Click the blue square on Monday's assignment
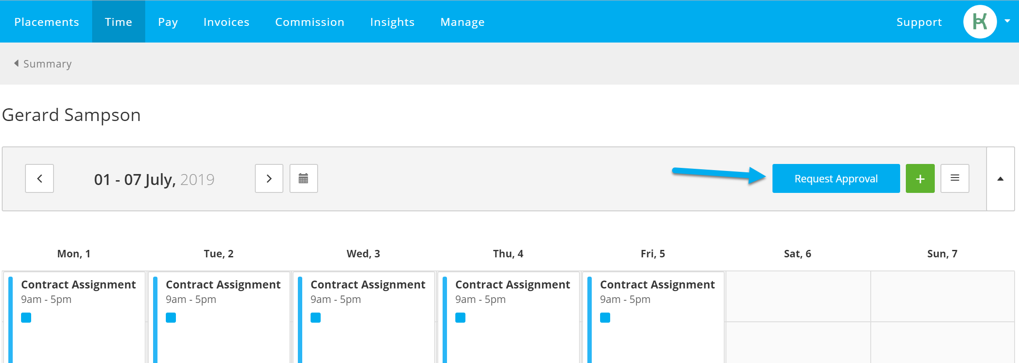 26,317
